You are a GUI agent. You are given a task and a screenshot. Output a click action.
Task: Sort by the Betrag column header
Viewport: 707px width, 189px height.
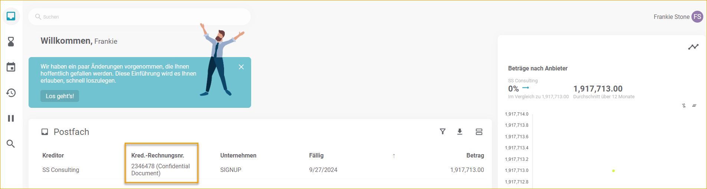(475, 156)
